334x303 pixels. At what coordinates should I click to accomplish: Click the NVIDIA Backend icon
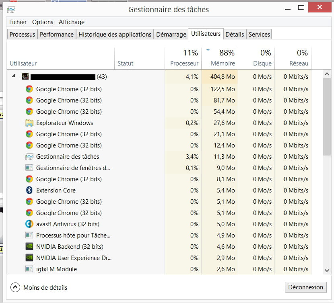point(29,247)
